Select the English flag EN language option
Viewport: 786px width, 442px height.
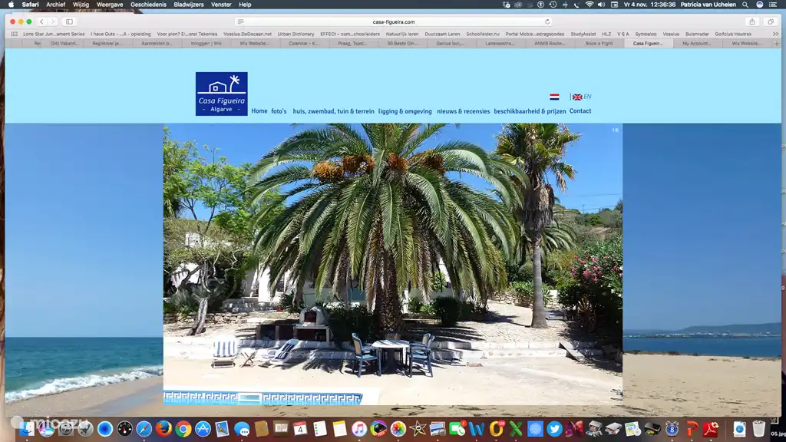pyautogui.click(x=581, y=97)
